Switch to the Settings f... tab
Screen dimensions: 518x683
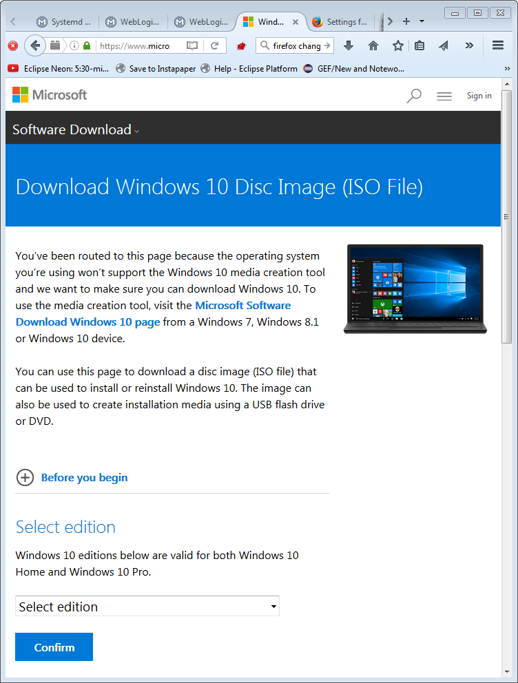pos(340,22)
